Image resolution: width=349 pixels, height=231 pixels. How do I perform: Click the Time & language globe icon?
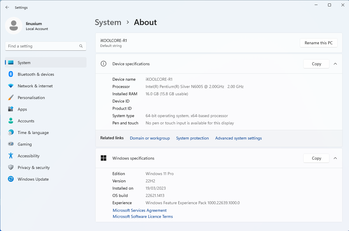coord(11,133)
